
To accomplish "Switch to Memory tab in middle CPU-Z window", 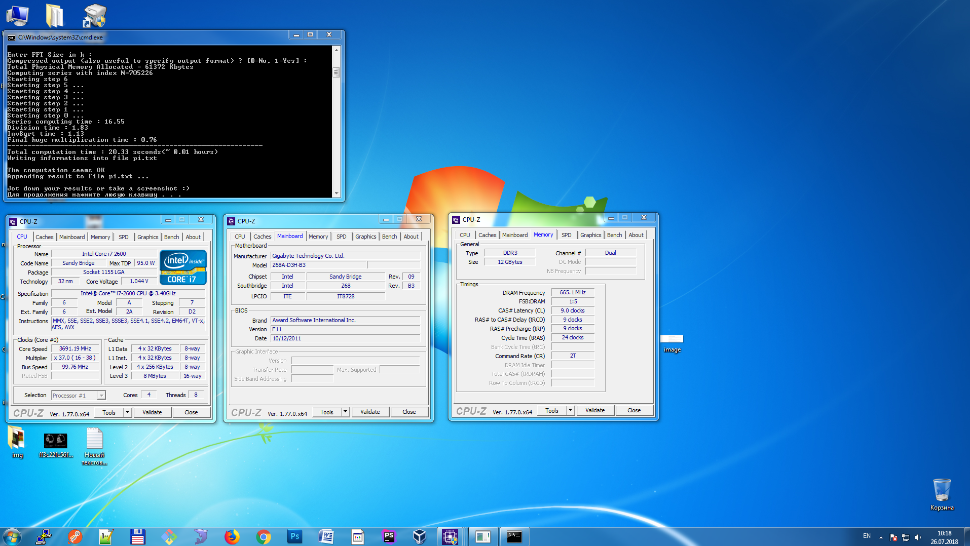I will (x=318, y=237).
